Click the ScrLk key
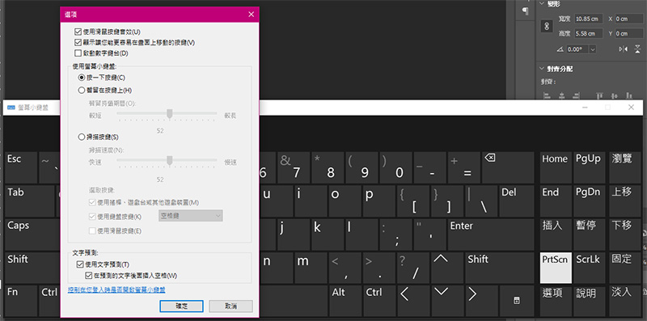Screen dimensions: 647x321 (x=590, y=268)
